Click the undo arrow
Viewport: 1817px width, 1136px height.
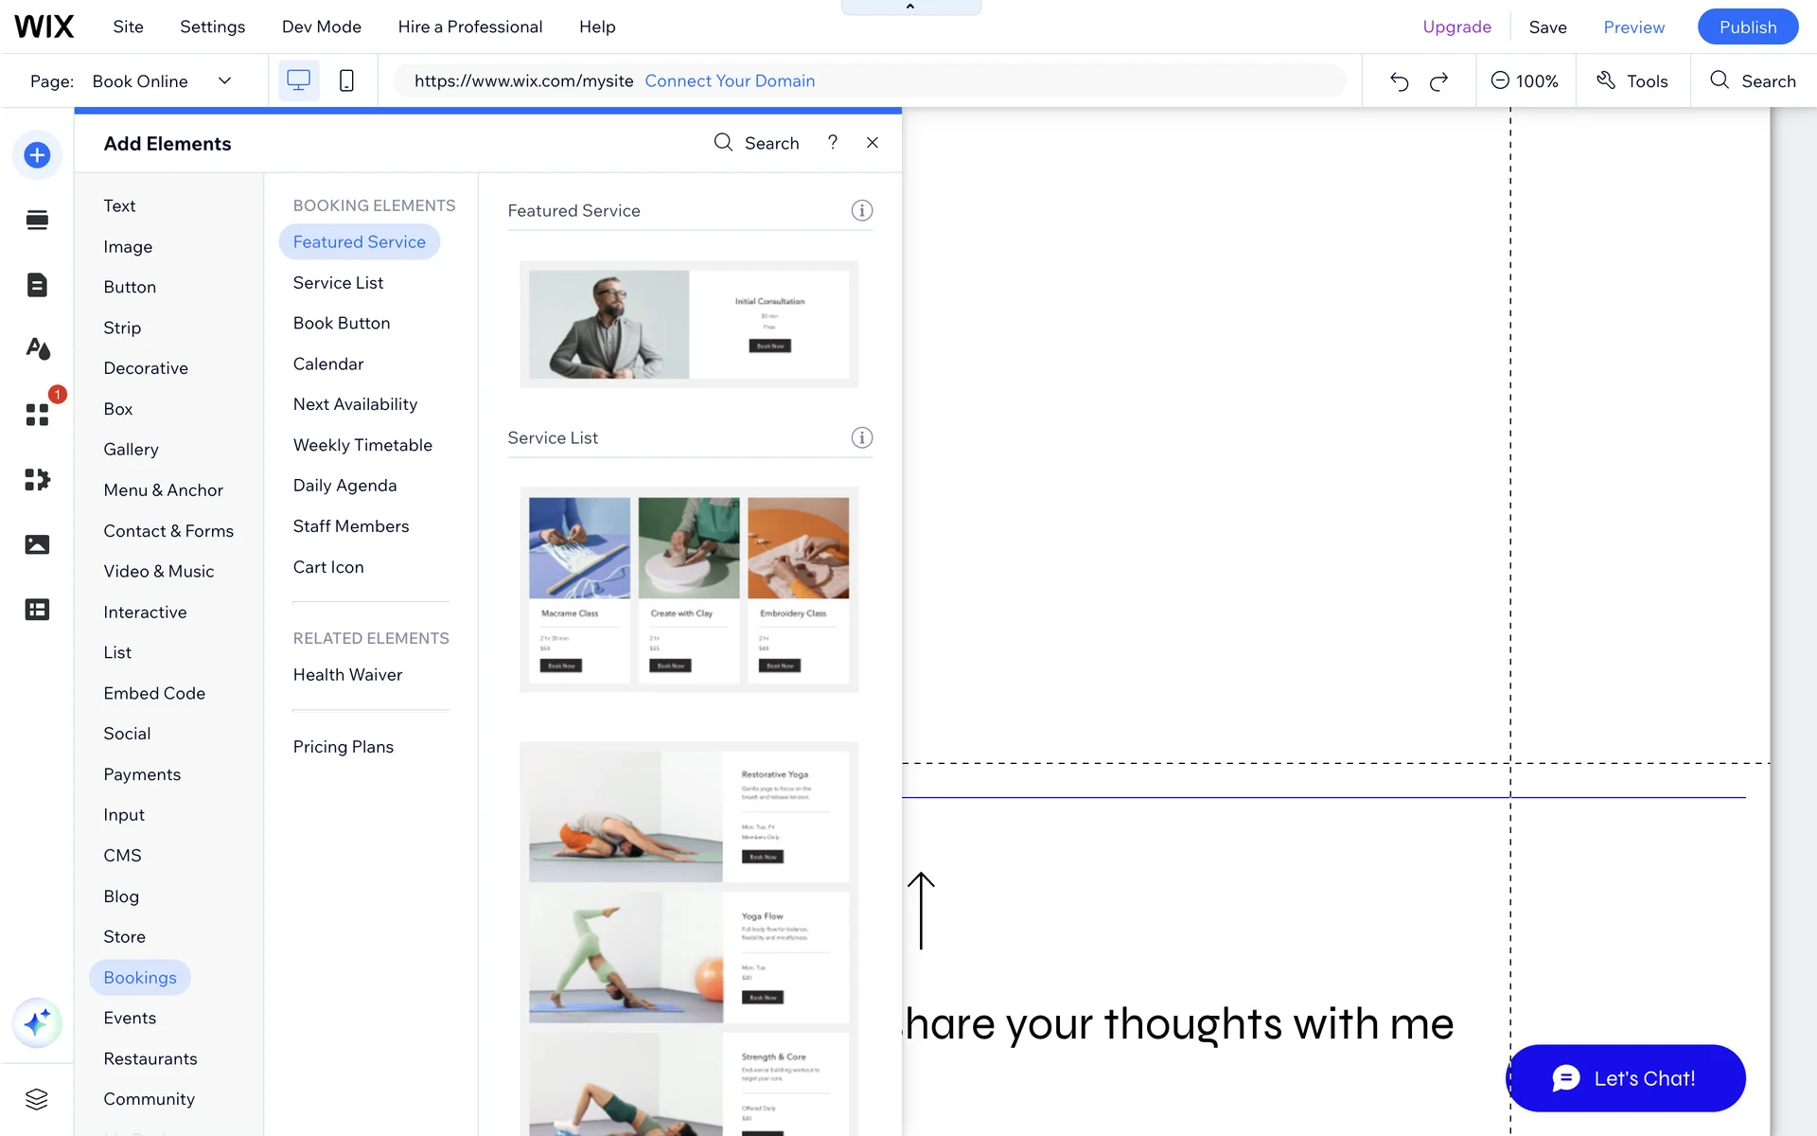[1399, 81]
